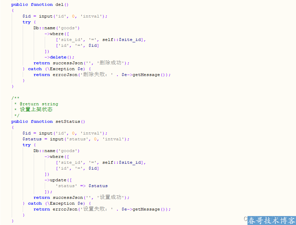Click the "'status' => $status" array entry
Screen dimensions: 296x225
click(x=82, y=186)
